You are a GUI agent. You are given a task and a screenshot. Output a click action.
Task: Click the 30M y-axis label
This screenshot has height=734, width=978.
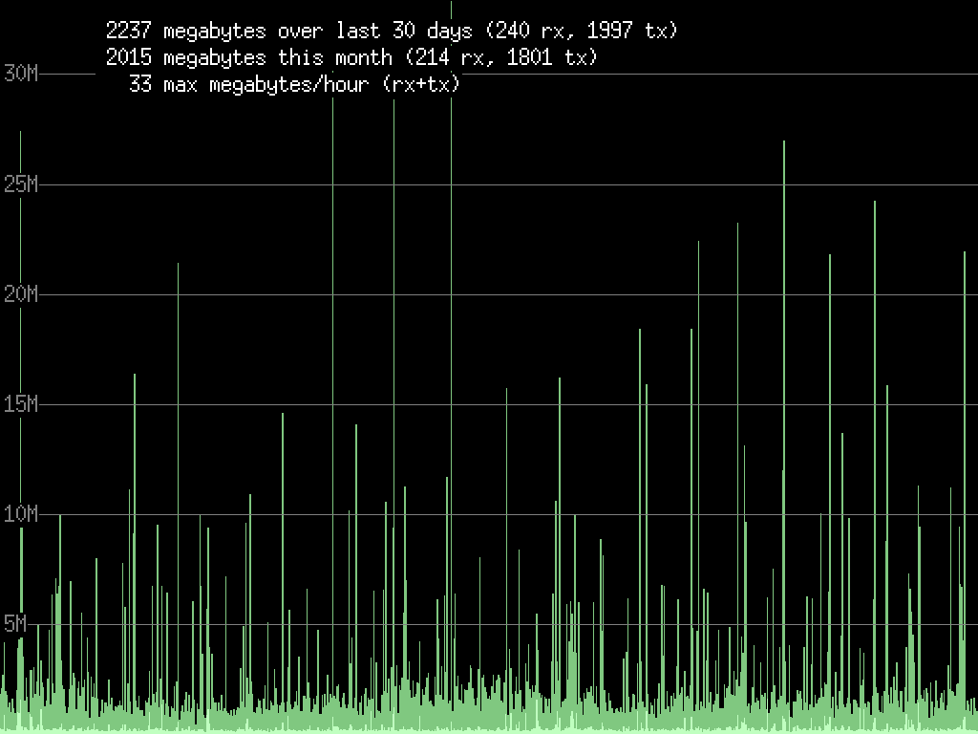click(20, 74)
